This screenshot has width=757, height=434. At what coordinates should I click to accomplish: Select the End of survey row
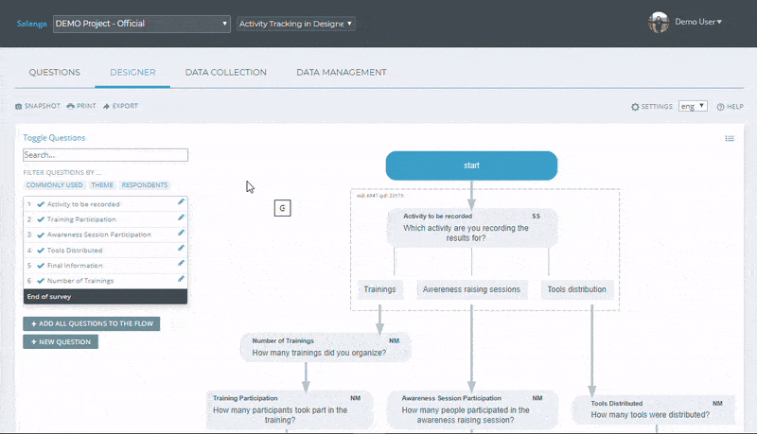tap(105, 297)
